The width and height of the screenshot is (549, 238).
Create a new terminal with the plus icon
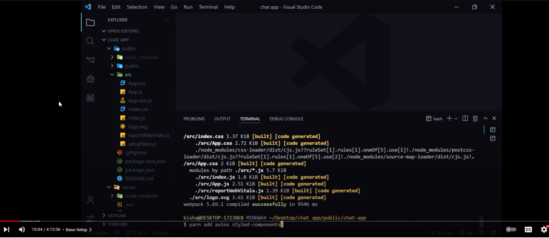pyautogui.click(x=449, y=118)
